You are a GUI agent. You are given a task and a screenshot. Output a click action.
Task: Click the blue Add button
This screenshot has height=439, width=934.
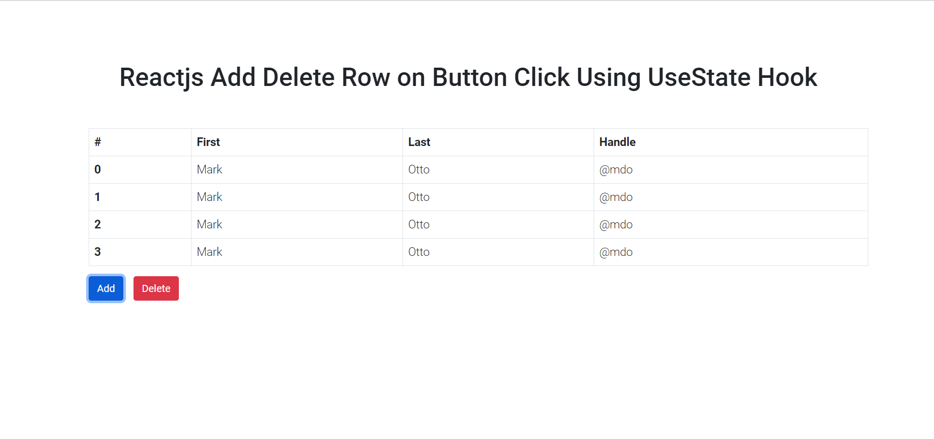point(106,288)
